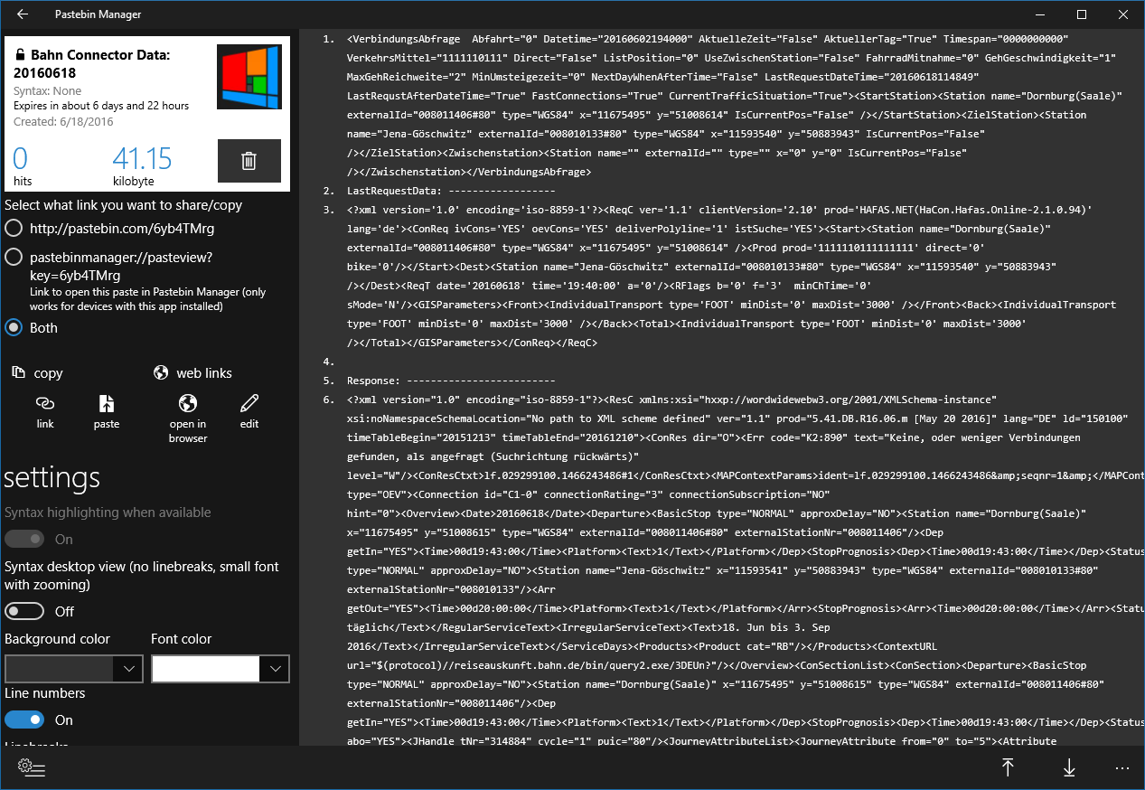Open settings list icon at bottom left
The height and width of the screenshot is (790, 1145).
pos(32,767)
